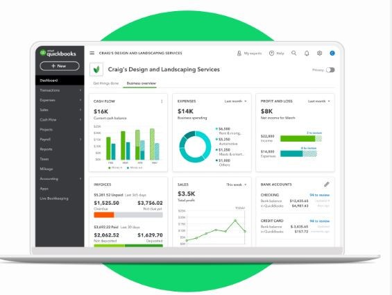Click the $6,500 Rent legend entry

[228, 131]
